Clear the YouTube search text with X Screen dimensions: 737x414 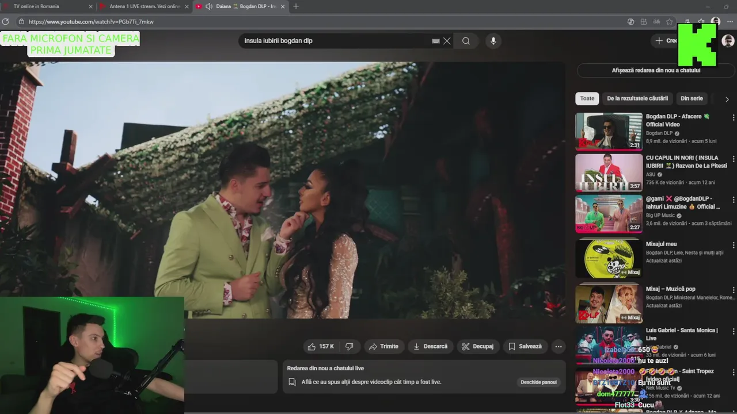tap(447, 41)
